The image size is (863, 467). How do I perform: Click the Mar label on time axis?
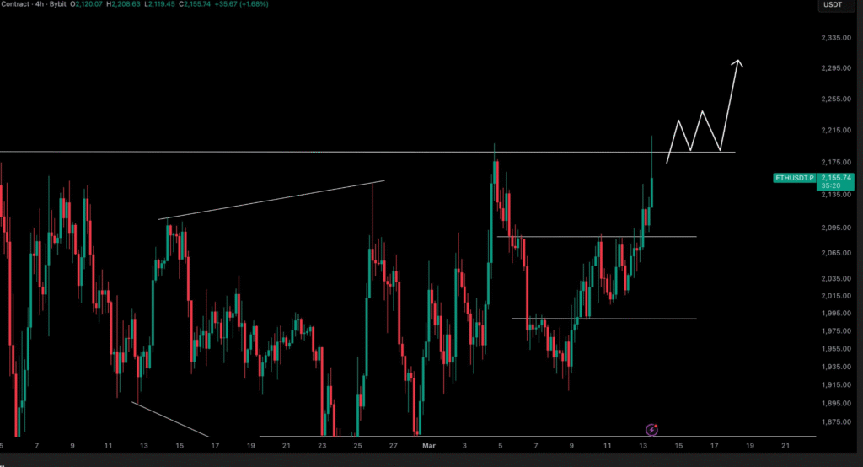(429, 446)
